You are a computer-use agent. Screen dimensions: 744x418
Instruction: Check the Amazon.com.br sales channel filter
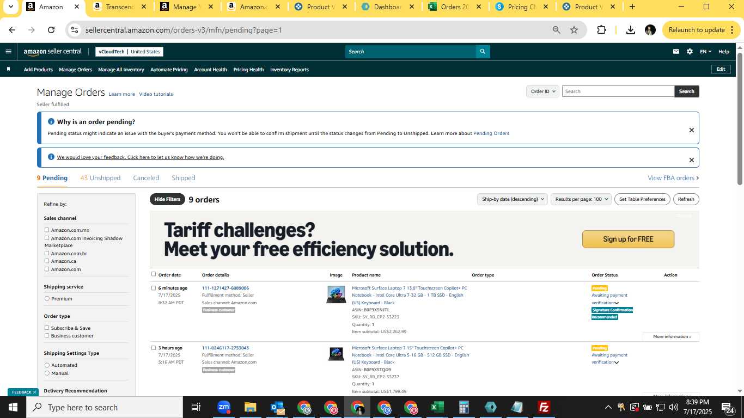point(47,253)
